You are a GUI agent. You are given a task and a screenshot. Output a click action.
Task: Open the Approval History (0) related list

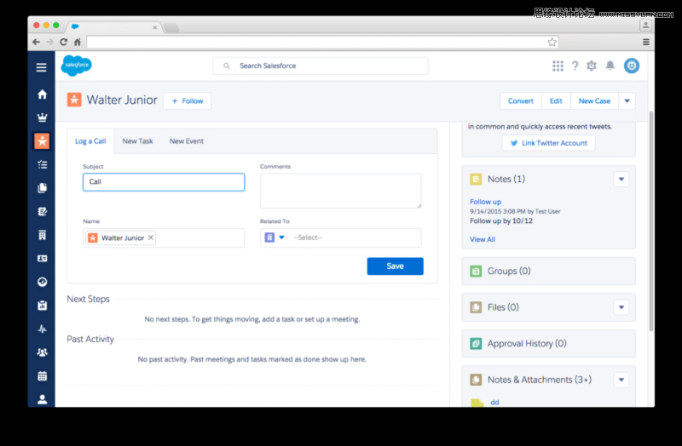527,344
